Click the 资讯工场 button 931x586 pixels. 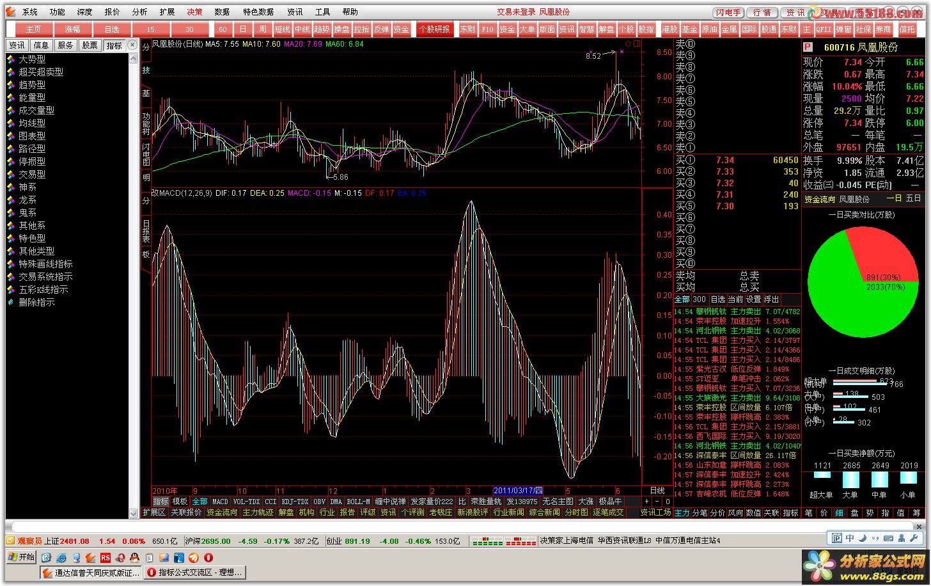pyautogui.click(x=655, y=512)
